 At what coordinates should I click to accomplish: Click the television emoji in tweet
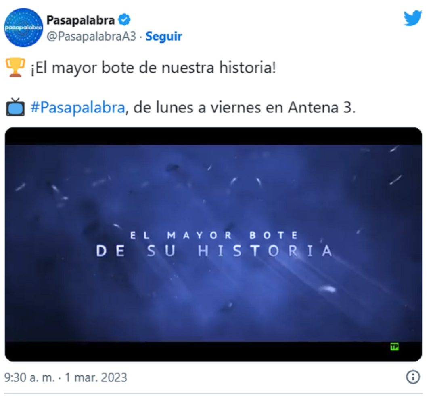15,107
